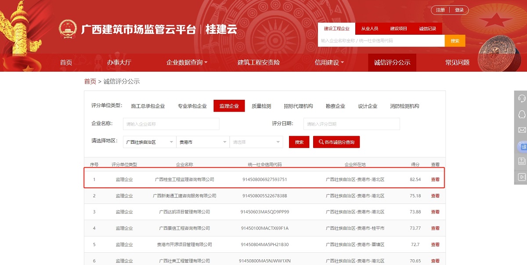This screenshot has height=265, width=527.
Task: Open the video tutorial play icon
Action: [x=522, y=177]
